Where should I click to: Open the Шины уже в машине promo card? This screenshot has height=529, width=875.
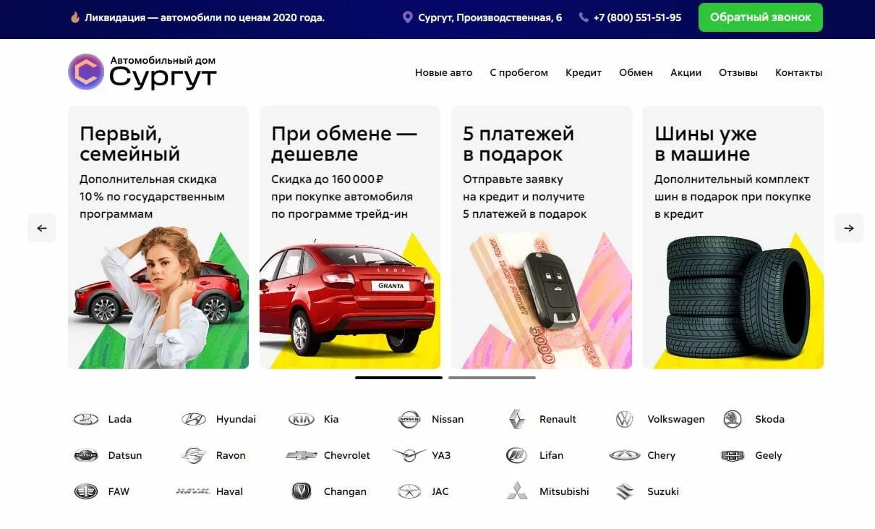click(733, 237)
